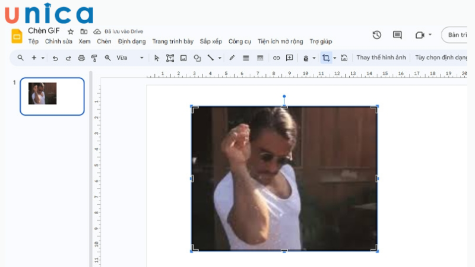The image size is (475, 267).
Task: Select the paint format tool
Action: click(x=94, y=58)
